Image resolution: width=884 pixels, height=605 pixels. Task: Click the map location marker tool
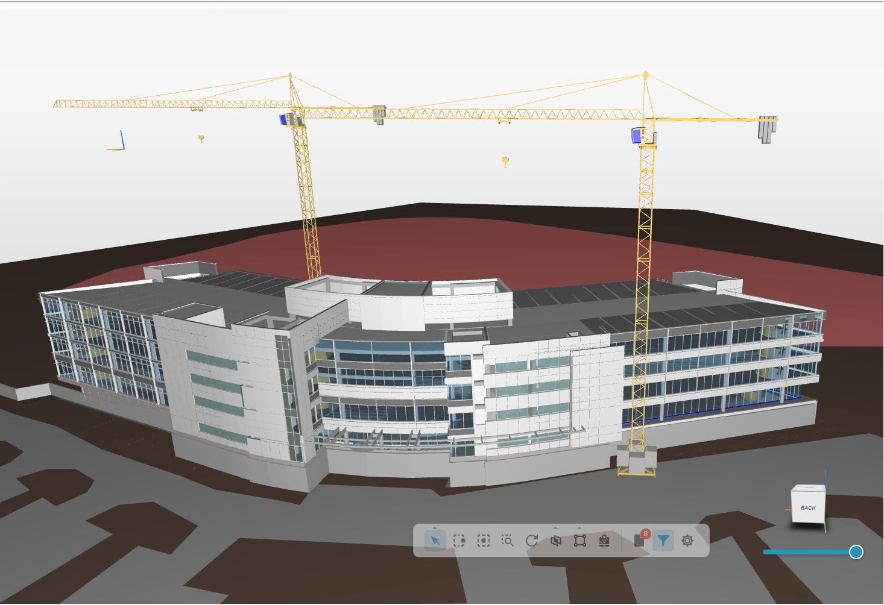coord(604,541)
